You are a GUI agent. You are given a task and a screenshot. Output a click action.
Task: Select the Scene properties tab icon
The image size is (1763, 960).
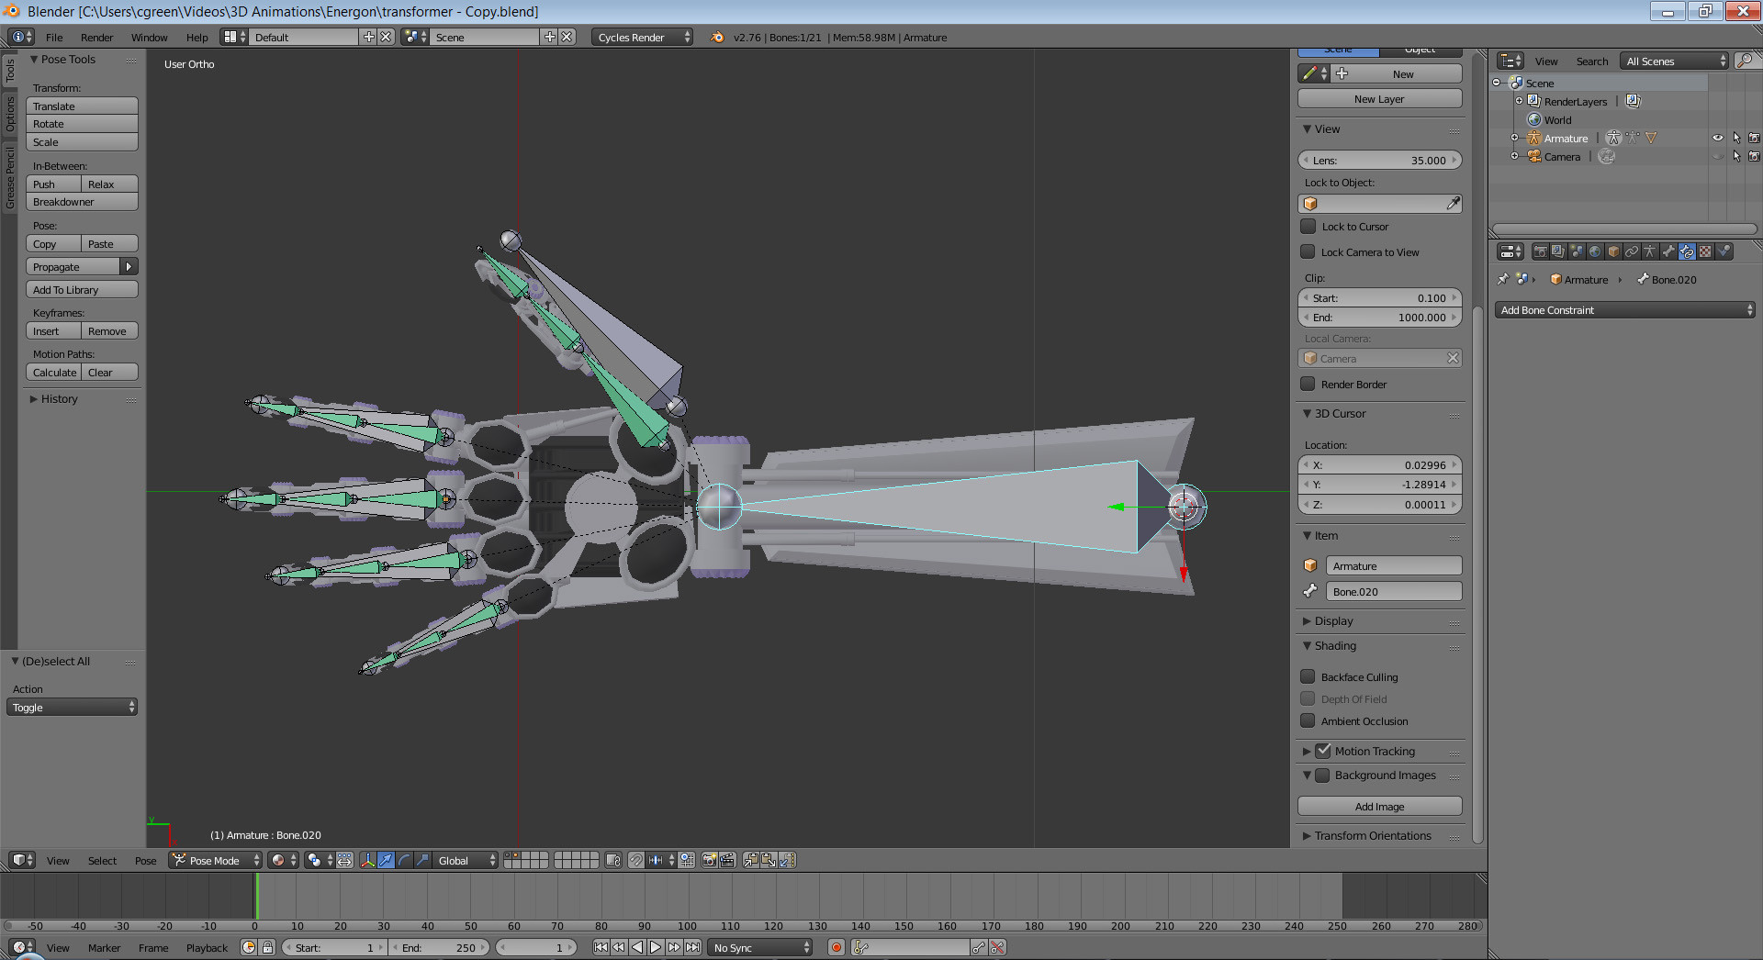click(x=1577, y=251)
